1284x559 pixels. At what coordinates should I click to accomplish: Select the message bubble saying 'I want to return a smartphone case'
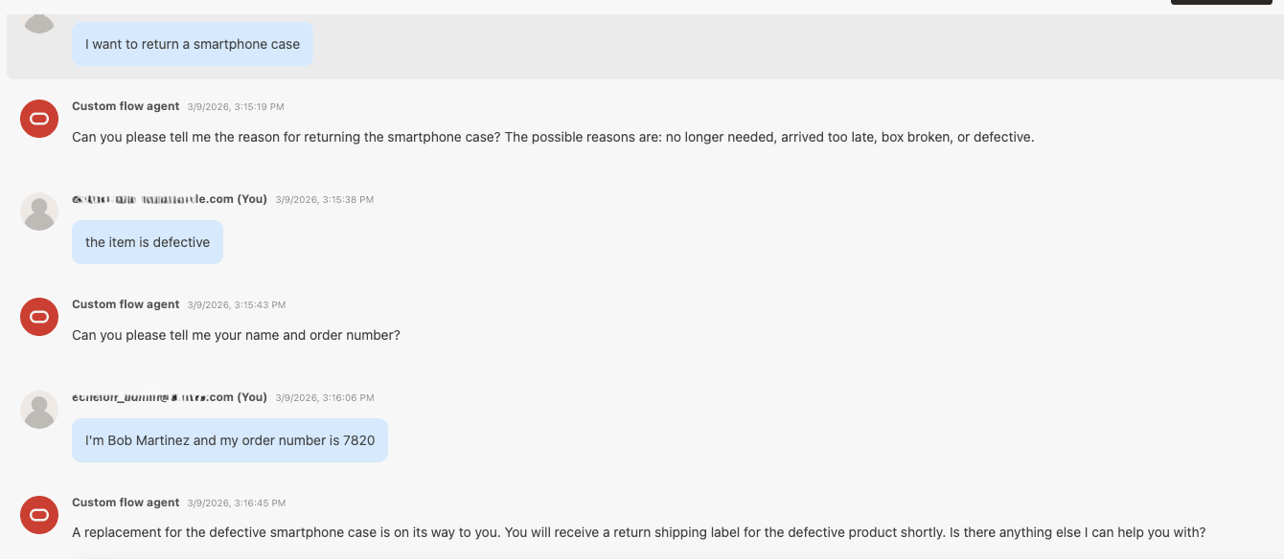tap(192, 44)
